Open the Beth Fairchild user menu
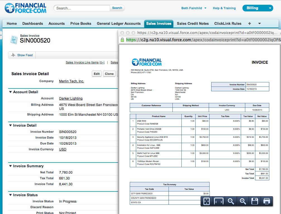The image size is (281, 214). pos(194,8)
